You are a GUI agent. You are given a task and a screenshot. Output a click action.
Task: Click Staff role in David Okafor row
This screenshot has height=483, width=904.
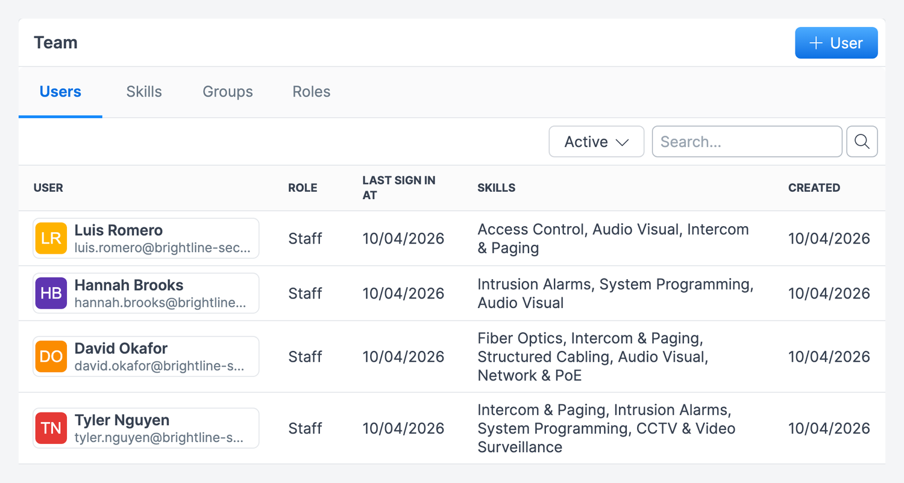(305, 356)
